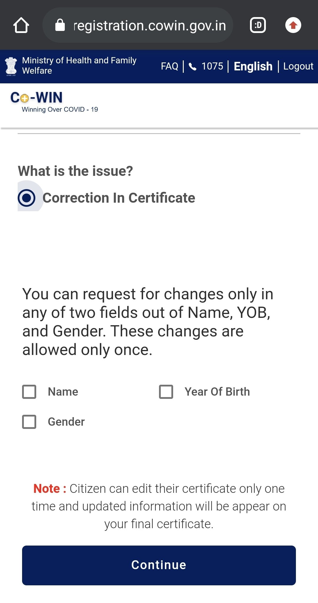Click the Ministry of Health and Family Welfare text

click(x=79, y=65)
